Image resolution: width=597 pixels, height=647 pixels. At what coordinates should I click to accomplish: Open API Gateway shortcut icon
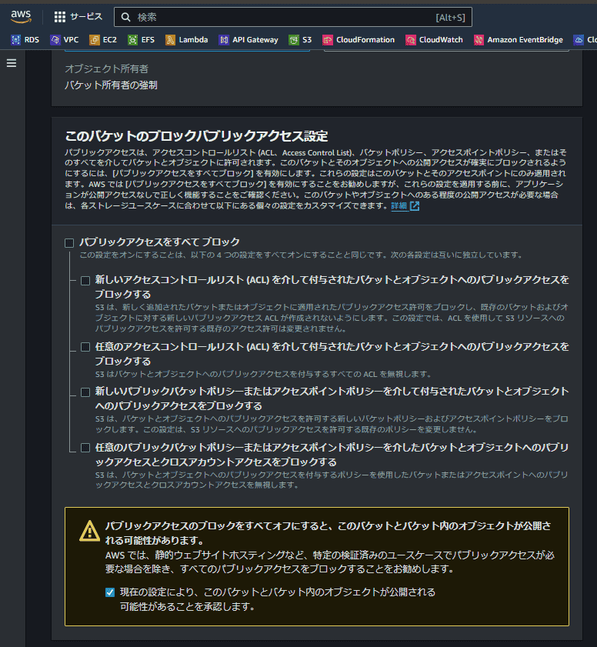(x=224, y=40)
